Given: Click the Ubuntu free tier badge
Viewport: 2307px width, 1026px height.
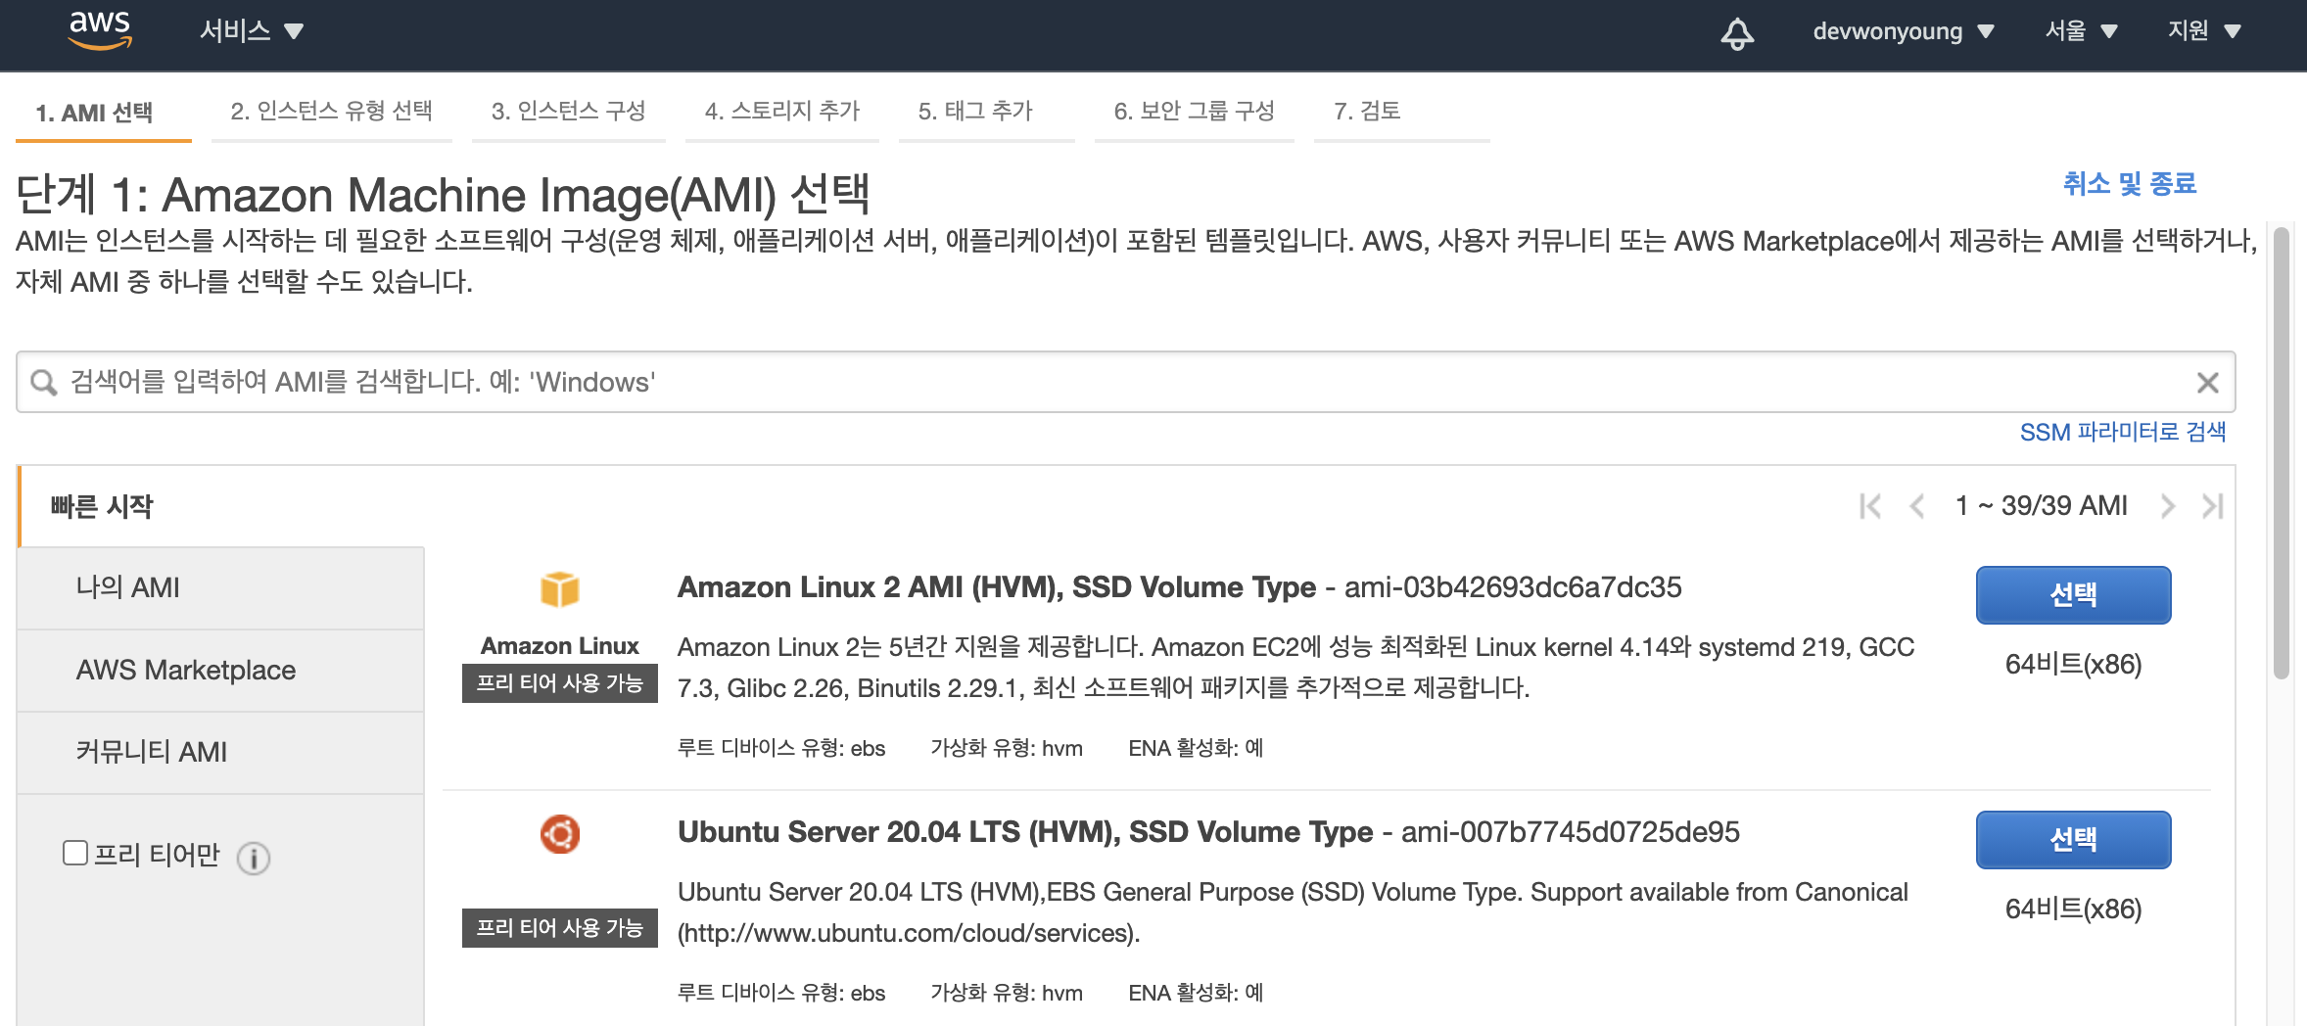Looking at the screenshot, I should tap(560, 928).
